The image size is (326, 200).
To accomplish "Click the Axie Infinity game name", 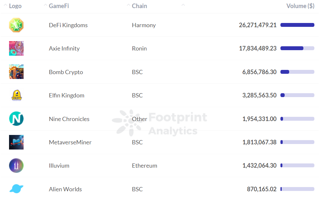I will point(64,49).
